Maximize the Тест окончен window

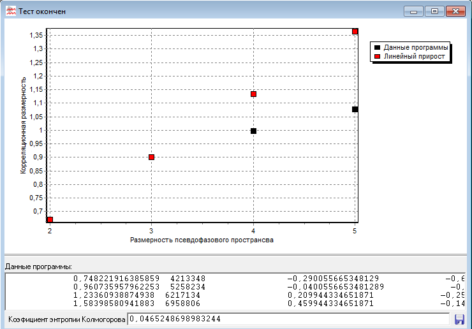coord(435,11)
